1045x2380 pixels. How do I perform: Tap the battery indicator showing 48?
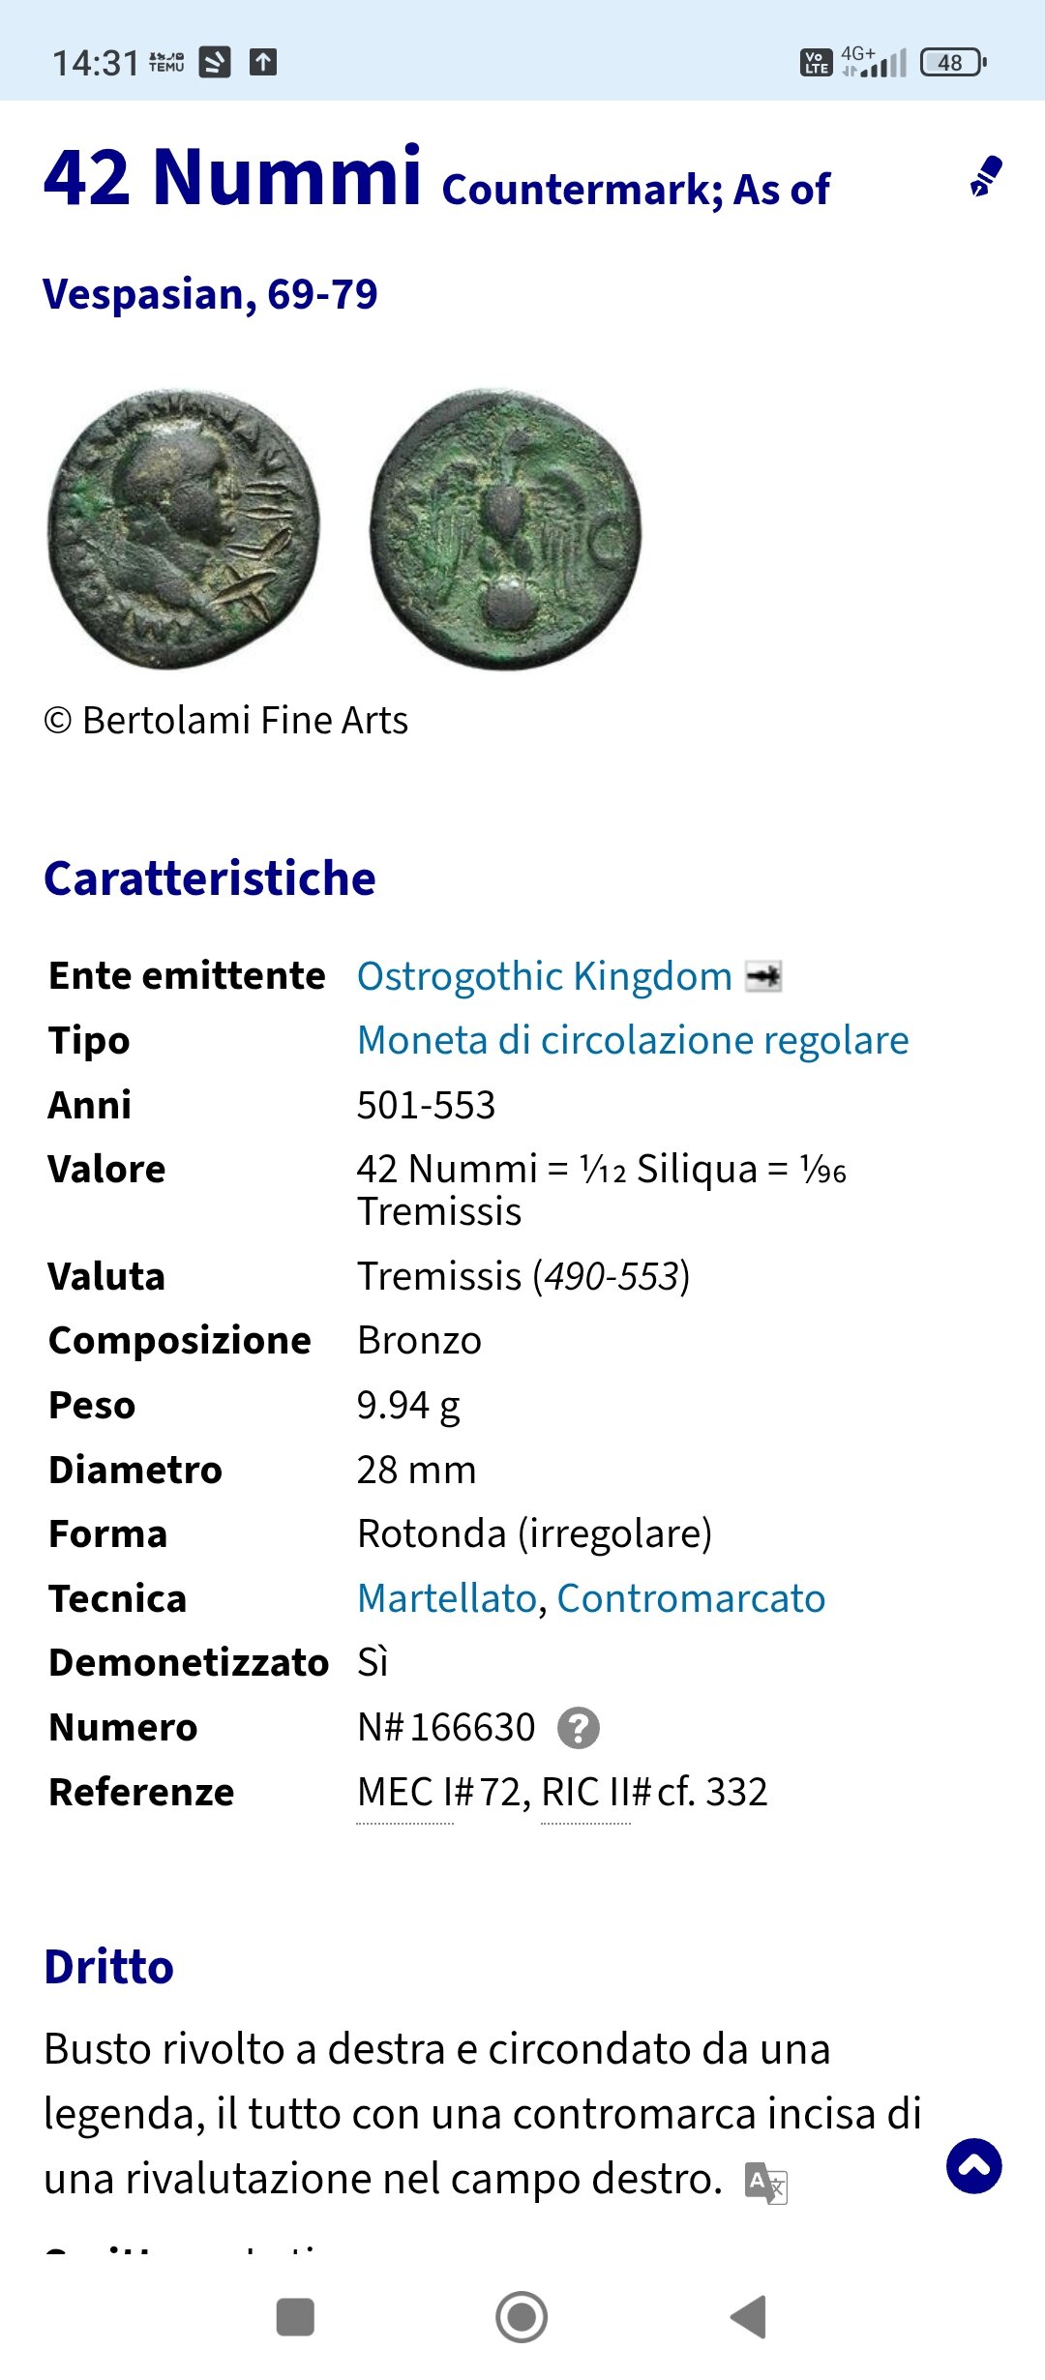click(x=953, y=62)
